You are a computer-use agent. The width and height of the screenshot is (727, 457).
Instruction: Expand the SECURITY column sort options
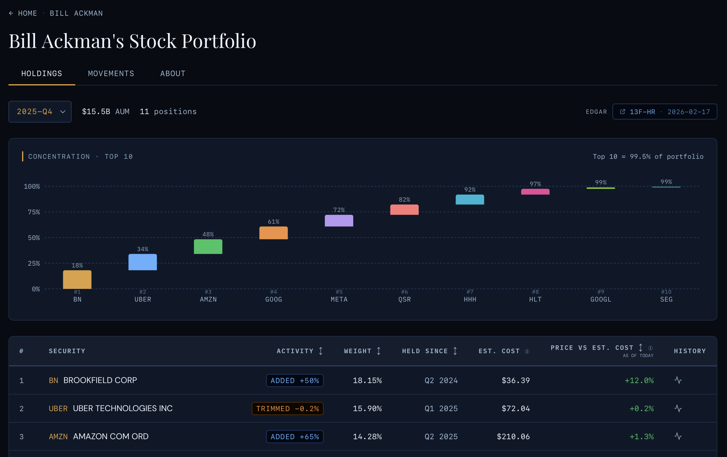pyautogui.click(x=67, y=351)
